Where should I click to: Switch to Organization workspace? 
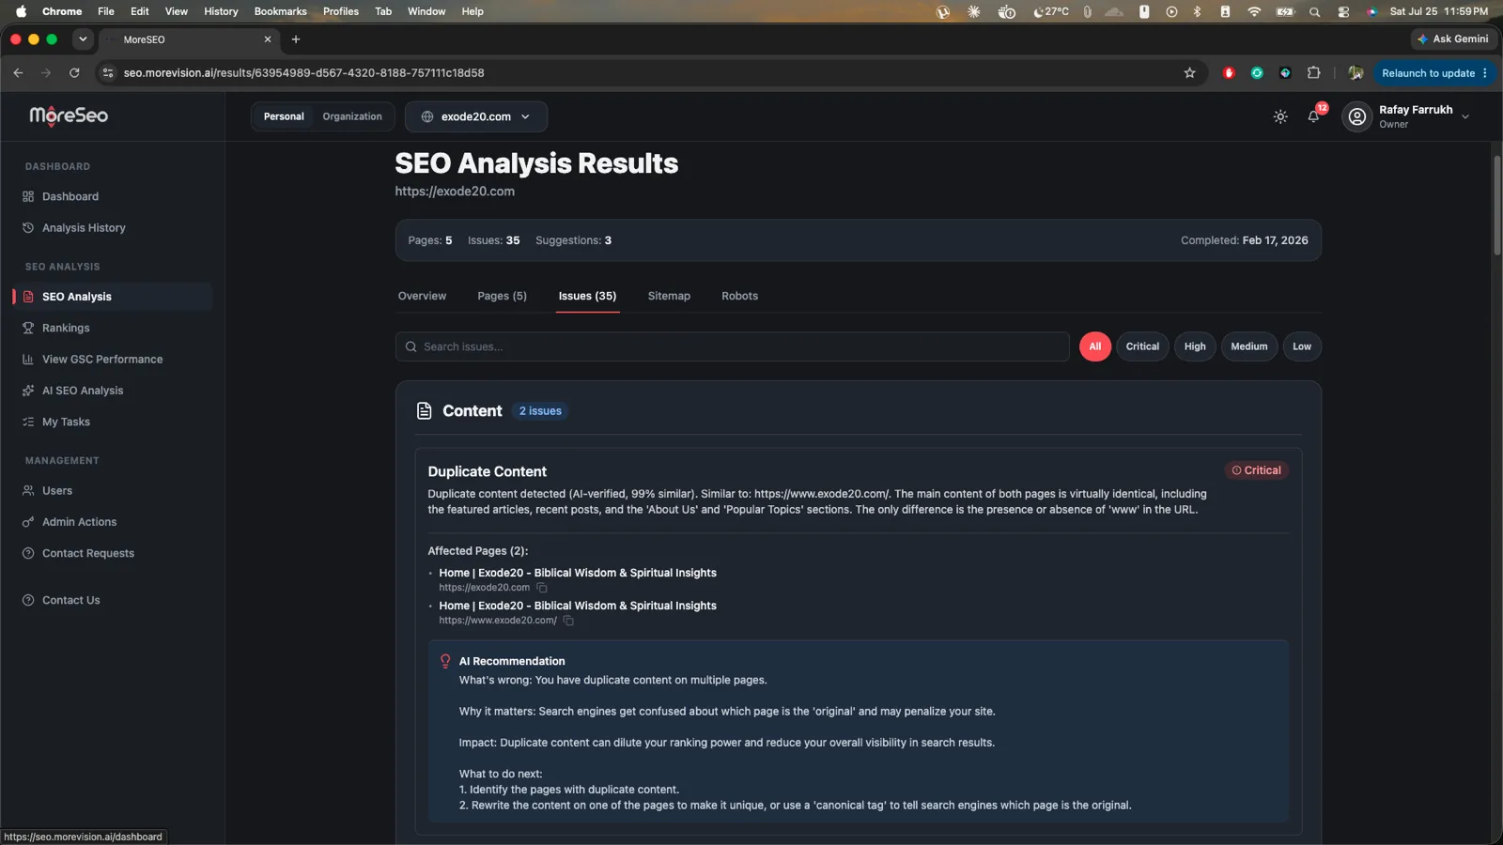coord(352,116)
